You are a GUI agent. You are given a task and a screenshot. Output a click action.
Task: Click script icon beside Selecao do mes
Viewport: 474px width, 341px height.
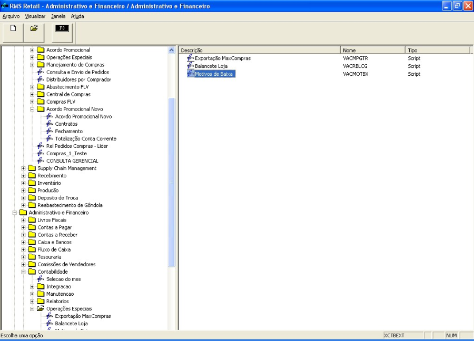tap(40, 279)
